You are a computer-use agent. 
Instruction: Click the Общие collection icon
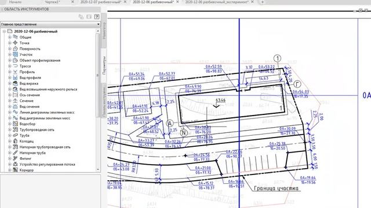tap(16, 37)
